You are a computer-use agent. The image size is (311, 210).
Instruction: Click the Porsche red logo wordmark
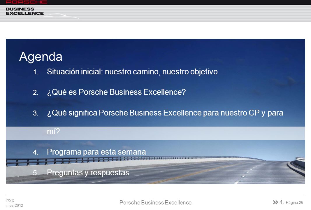(27, 2)
